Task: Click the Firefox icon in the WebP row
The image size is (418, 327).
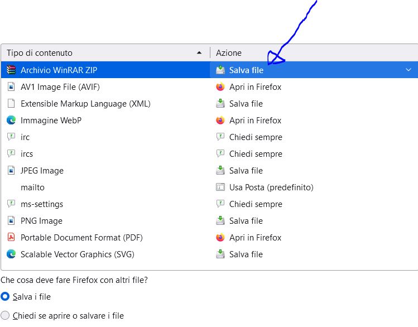Action: point(220,120)
